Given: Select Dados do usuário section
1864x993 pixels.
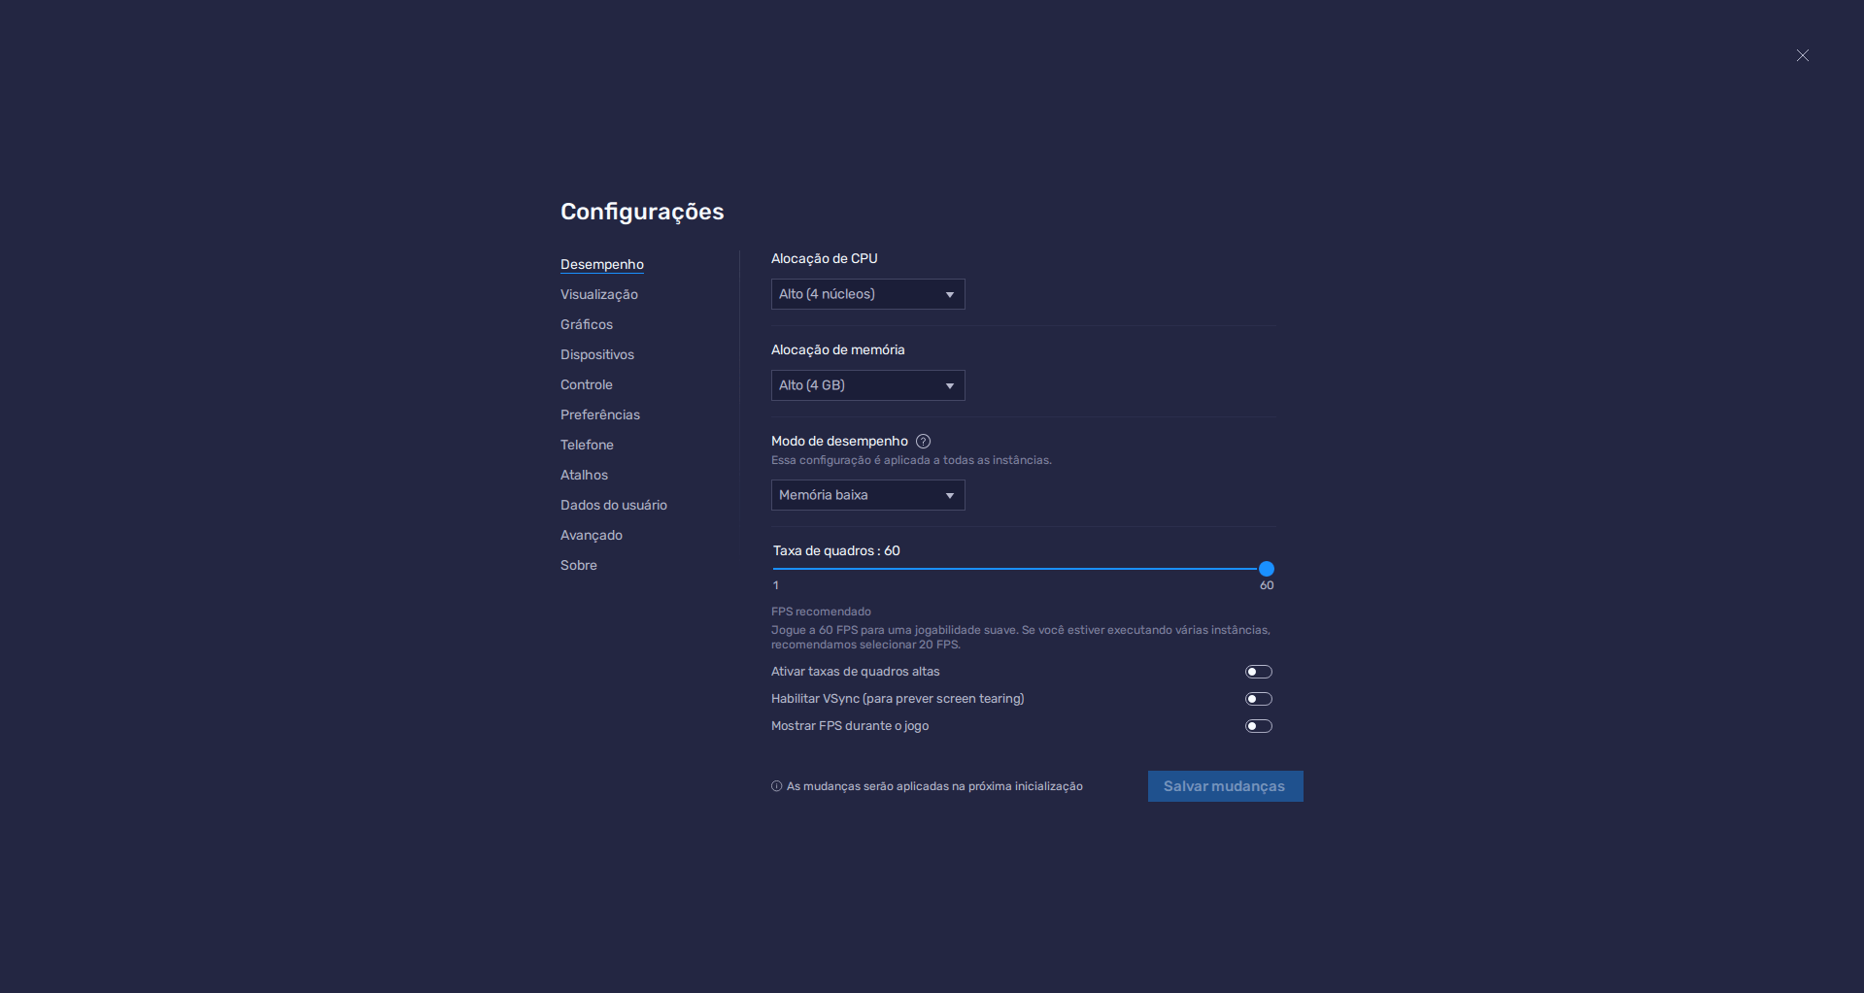Looking at the screenshot, I should (x=614, y=505).
